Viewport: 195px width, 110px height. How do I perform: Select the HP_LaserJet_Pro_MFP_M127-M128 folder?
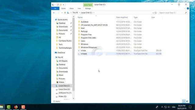click(94, 25)
